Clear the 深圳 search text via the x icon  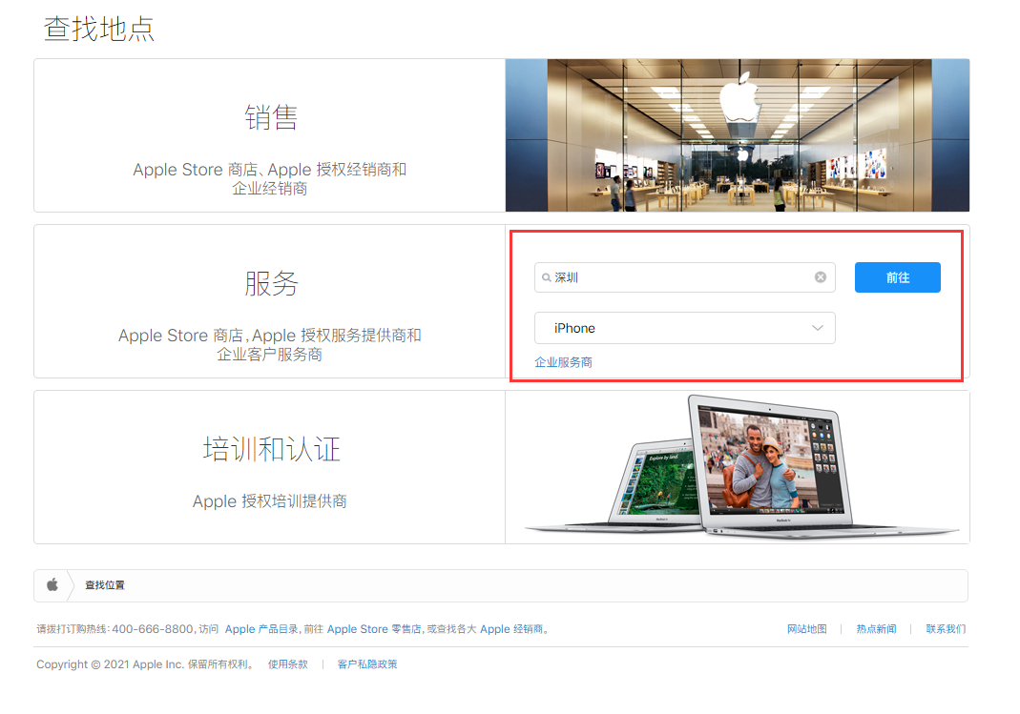point(820,276)
